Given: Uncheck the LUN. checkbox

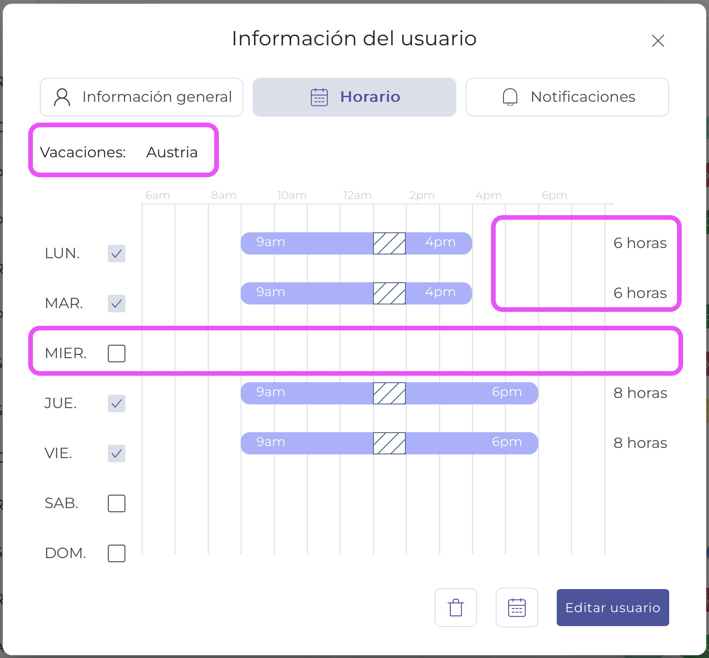Looking at the screenshot, I should pyautogui.click(x=117, y=254).
